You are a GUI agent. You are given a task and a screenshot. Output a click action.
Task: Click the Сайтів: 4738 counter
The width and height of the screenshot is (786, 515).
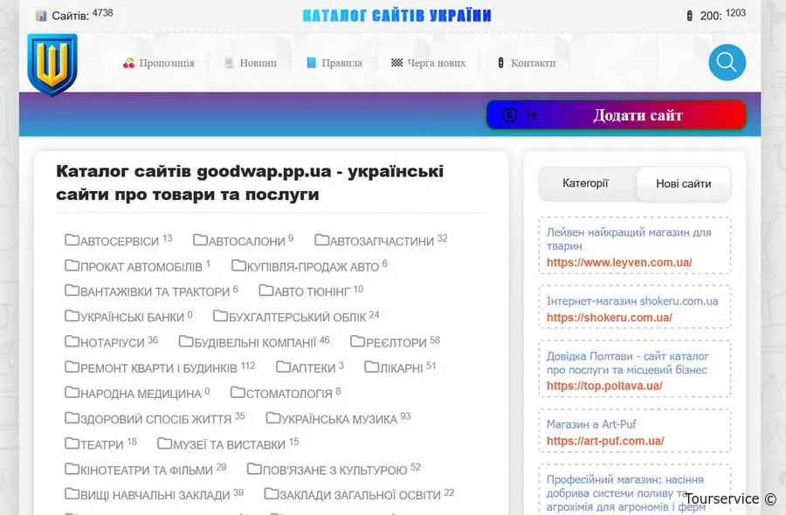(75, 15)
